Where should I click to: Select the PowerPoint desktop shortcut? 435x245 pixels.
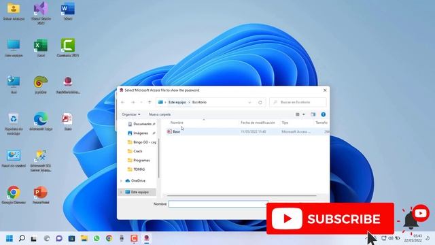(41, 195)
